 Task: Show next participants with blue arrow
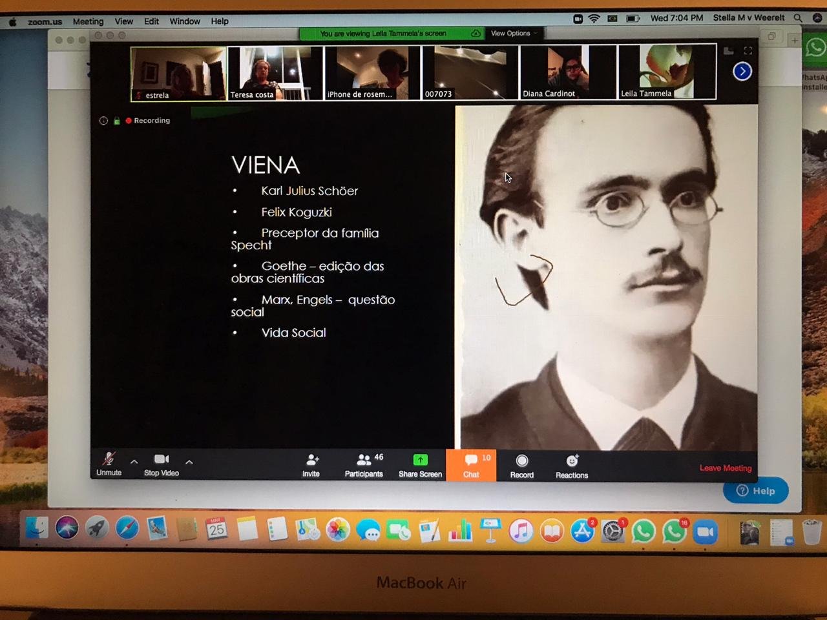(x=742, y=71)
